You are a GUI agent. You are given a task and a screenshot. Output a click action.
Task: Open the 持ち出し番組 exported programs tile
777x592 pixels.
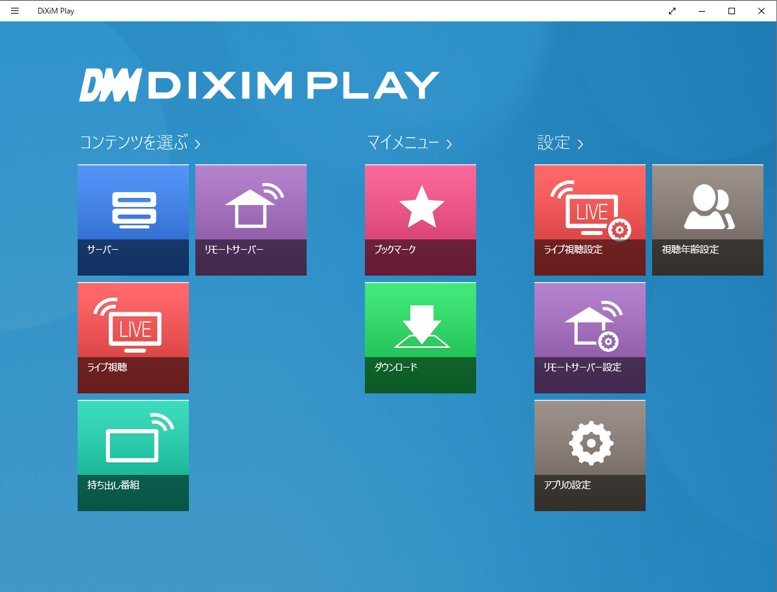point(133,455)
